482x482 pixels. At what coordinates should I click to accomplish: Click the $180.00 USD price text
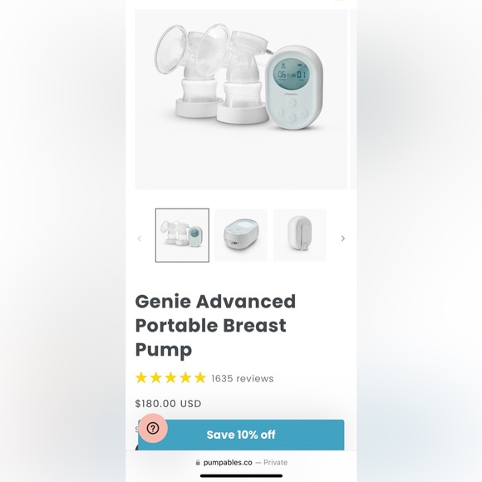tap(168, 403)
